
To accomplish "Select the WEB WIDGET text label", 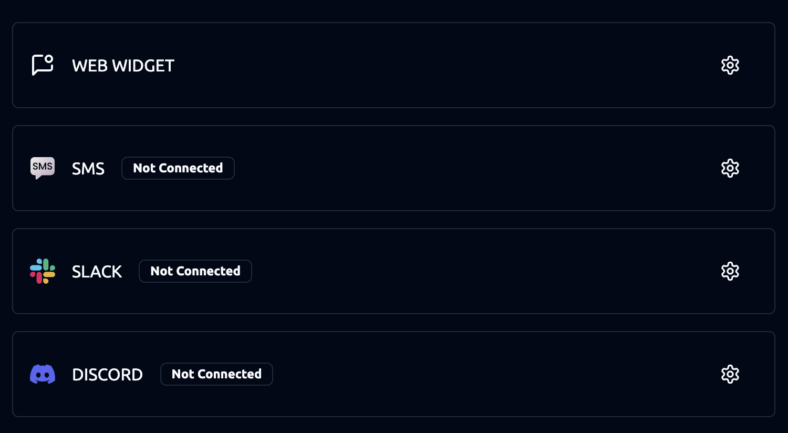I will [123, 66].
